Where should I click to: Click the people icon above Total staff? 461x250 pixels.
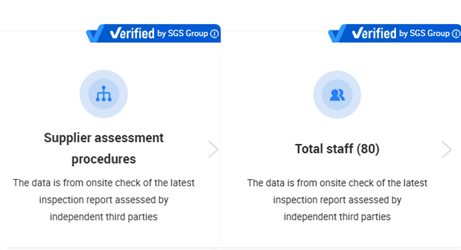tap(337, 95)
